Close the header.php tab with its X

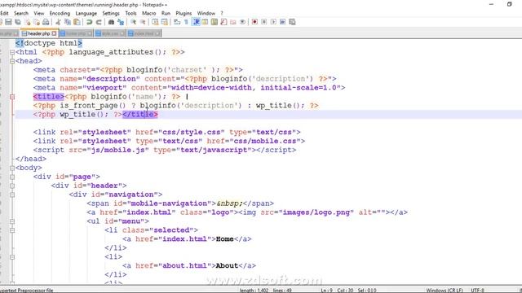coord(55,33)
